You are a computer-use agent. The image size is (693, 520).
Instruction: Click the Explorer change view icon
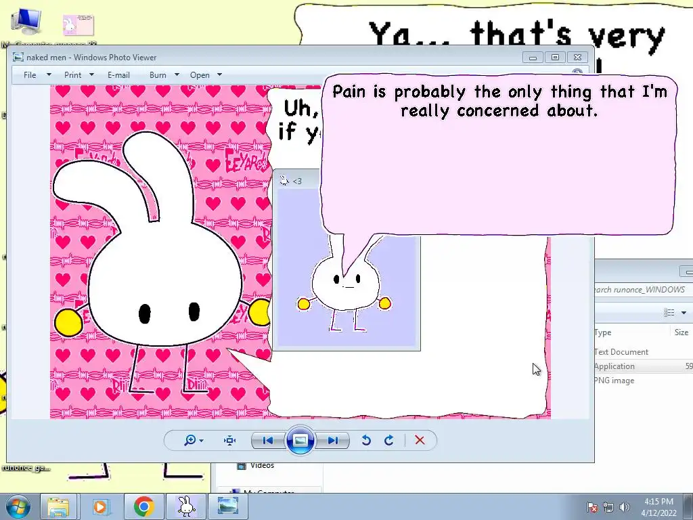pyautogui.click(x=669, y=313)
